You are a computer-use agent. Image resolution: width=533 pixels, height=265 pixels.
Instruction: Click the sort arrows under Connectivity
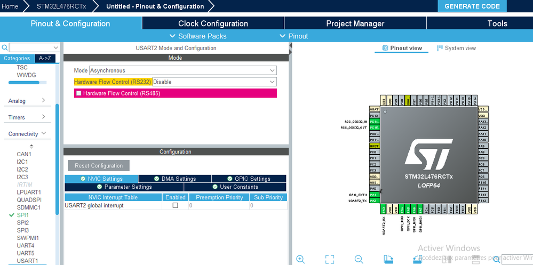[x=31, y=147]
